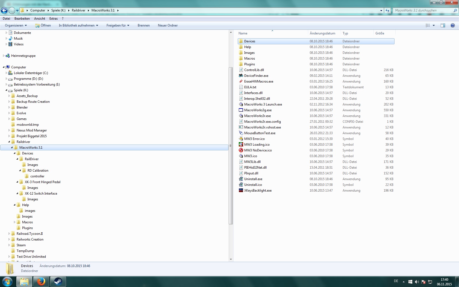The height and width of the screenshot is (287, 459).
Task: Open Firefox from the taskbar
Action: click(41, 282)
